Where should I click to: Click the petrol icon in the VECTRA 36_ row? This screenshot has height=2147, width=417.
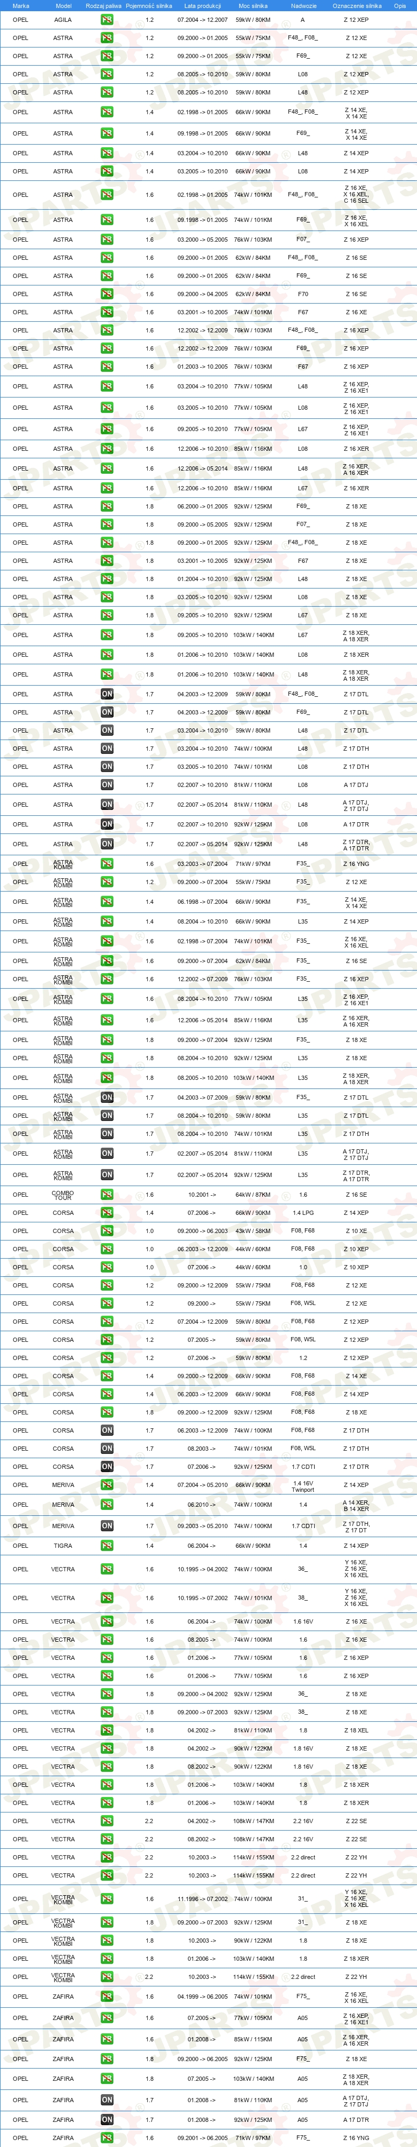pyautogui.click(x=107, y=1569)
